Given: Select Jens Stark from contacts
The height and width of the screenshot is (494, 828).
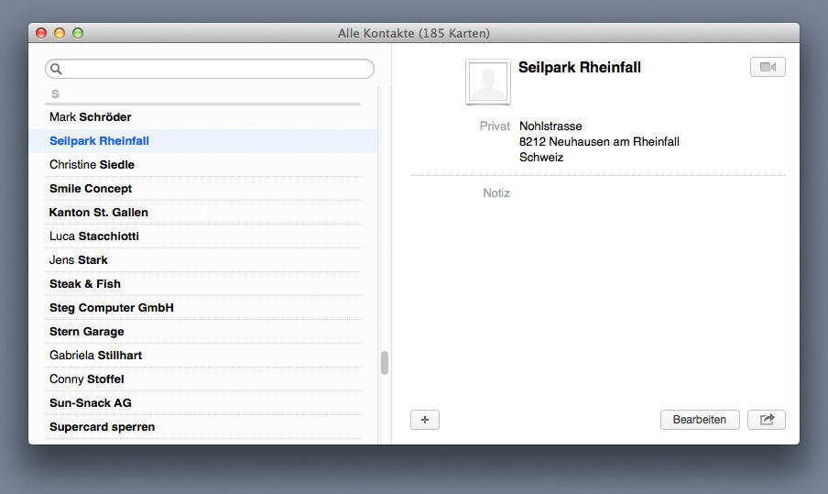Looking at the screenshot, I should pyautogui.click(x=203, y=259).
